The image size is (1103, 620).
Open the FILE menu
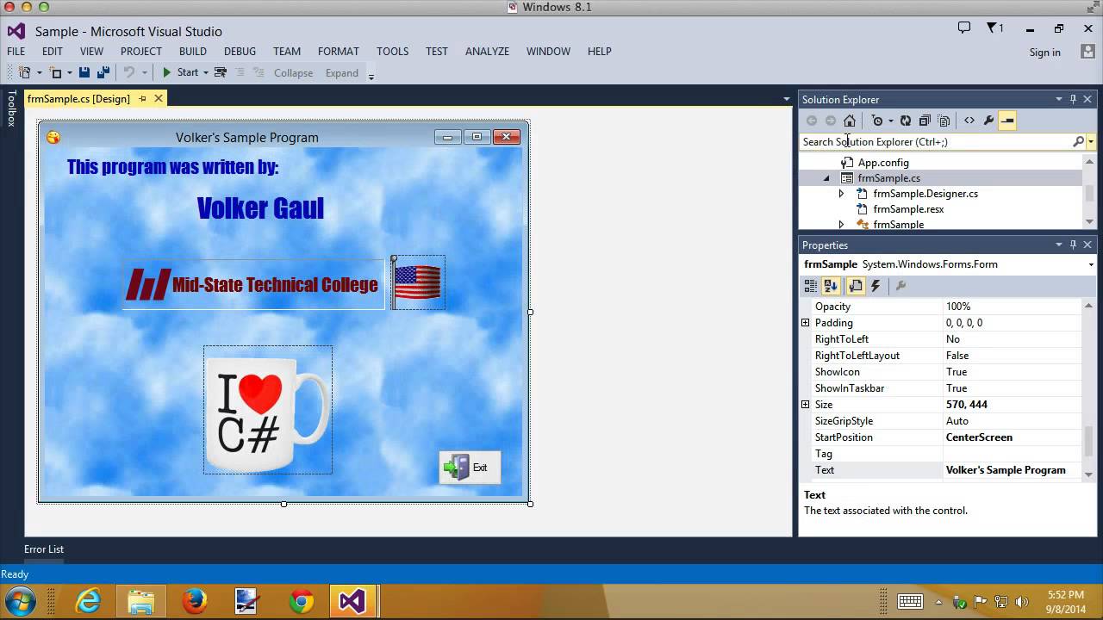(x=16, y=51)
